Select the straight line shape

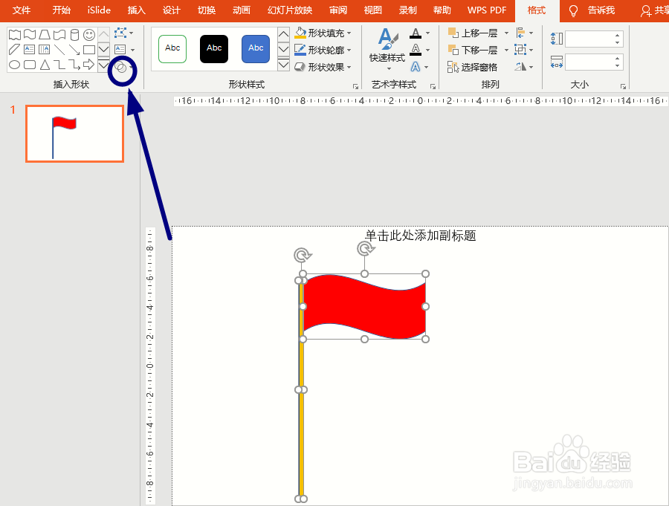[x=59, y=50]
